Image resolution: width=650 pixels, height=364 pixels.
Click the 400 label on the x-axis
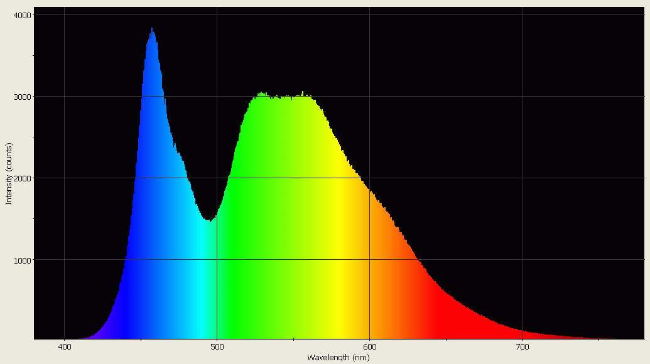pyautogui.click(x=64, y=346)
